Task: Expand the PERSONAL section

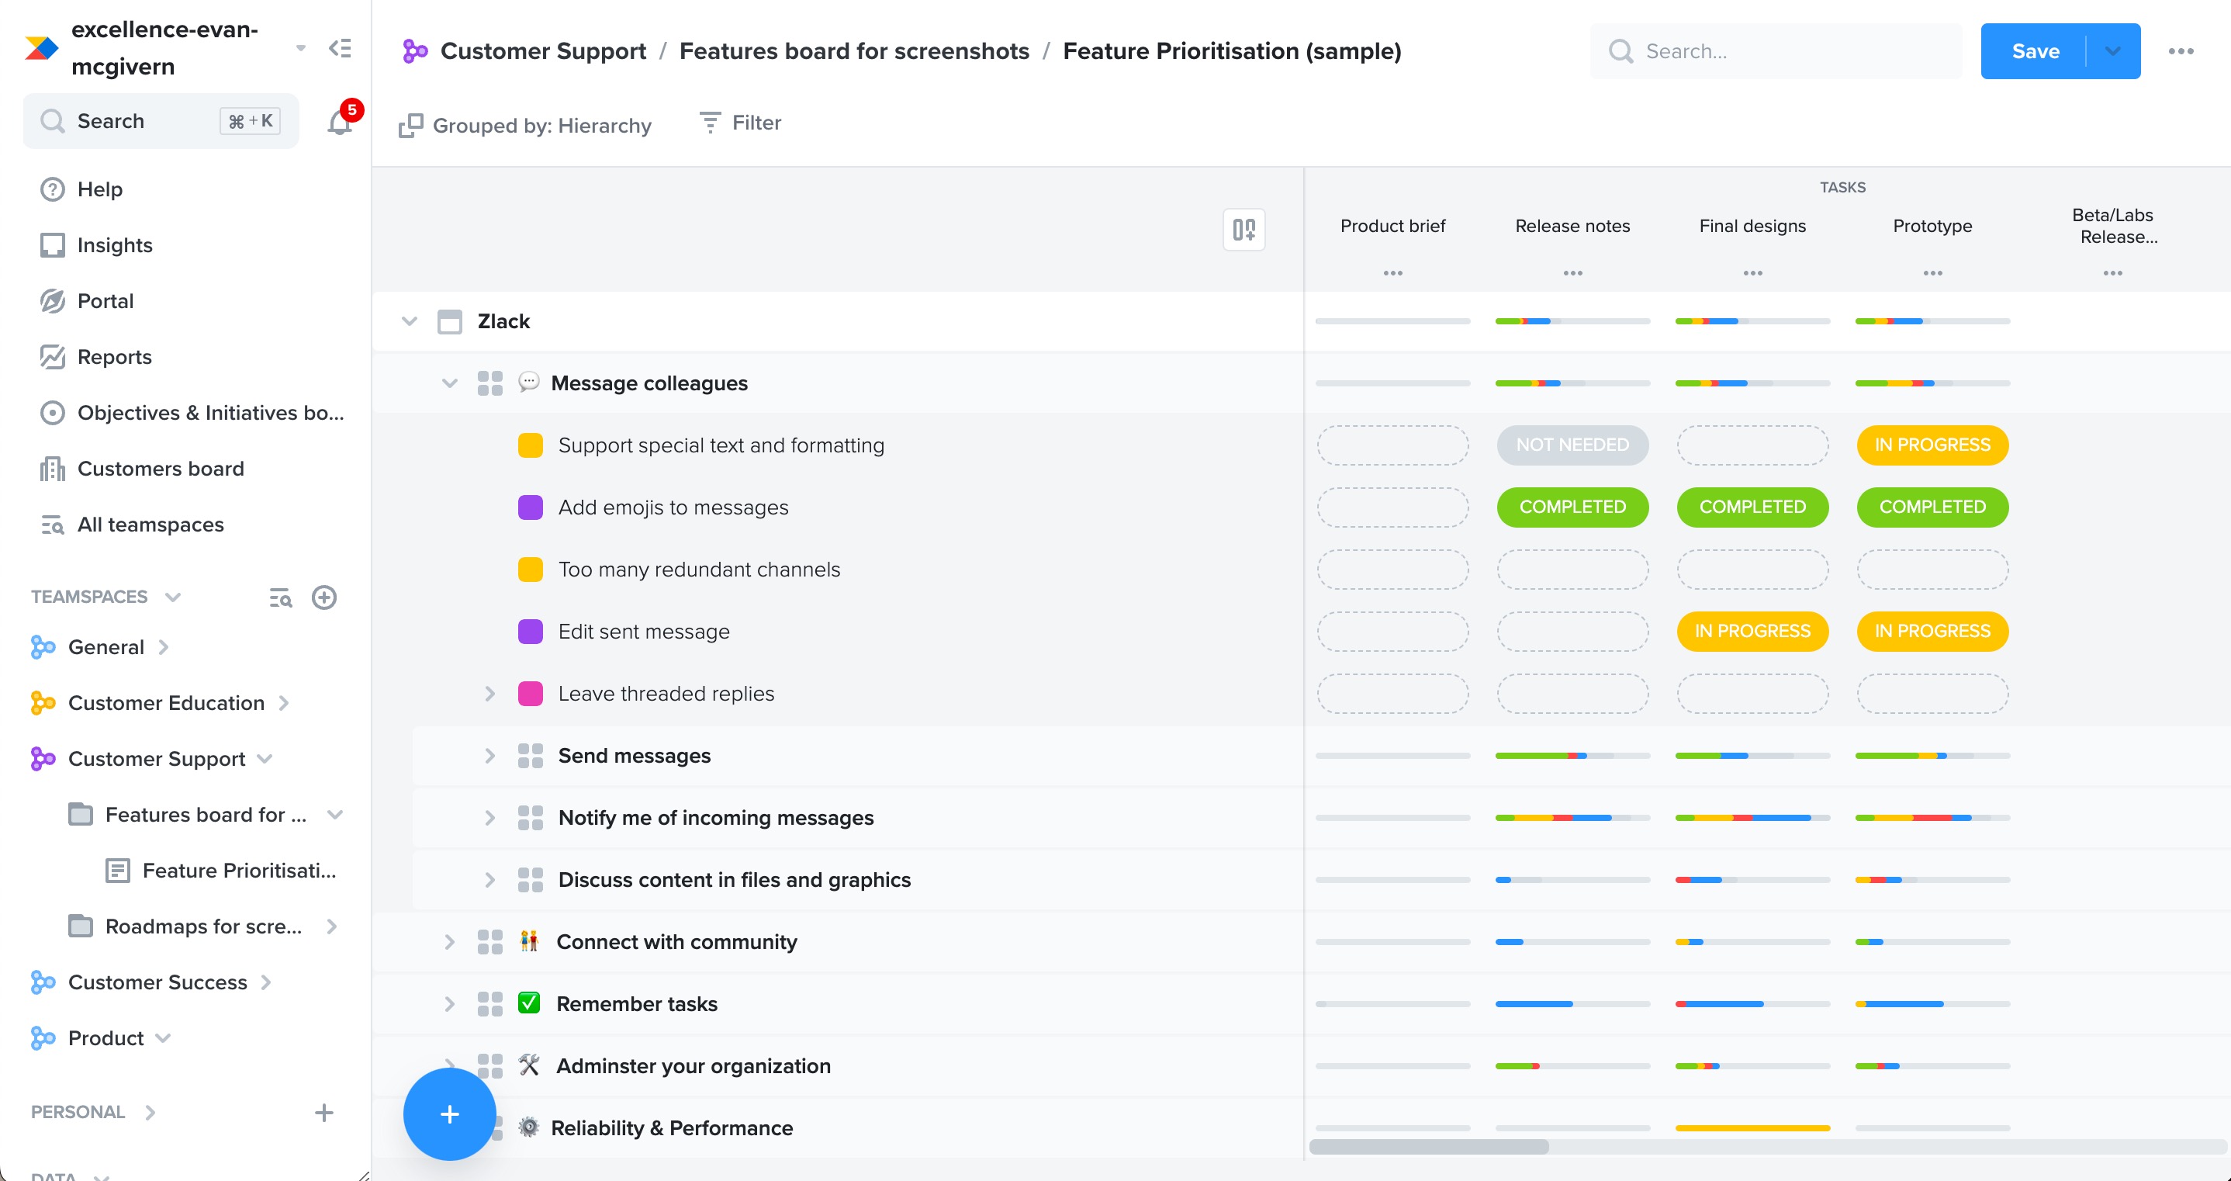Action: point(150,1113)
